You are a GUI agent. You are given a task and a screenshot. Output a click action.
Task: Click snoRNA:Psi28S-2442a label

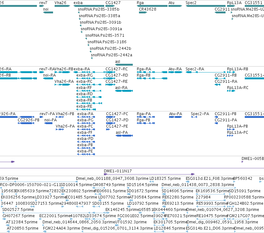coord(111,55)
